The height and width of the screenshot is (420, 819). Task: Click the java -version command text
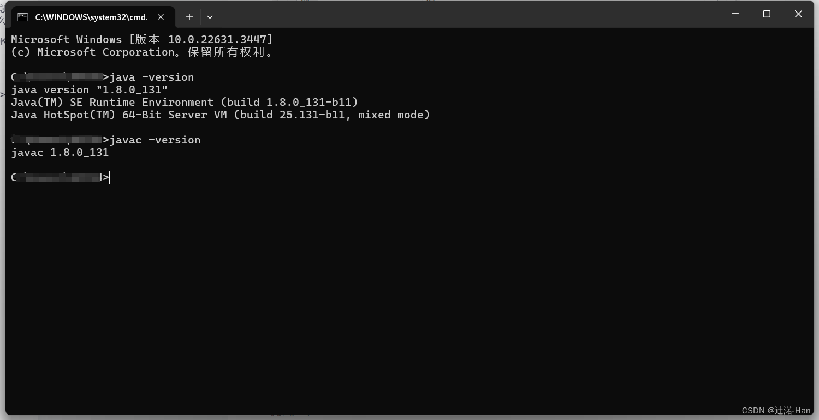point(152,77)
